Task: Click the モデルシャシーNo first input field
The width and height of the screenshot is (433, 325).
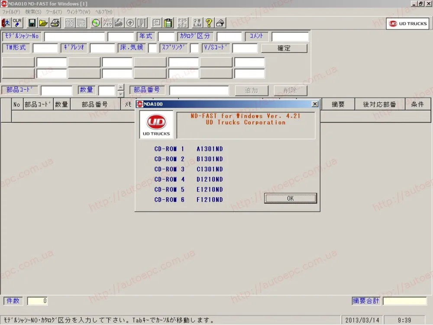Action: (74, 36)
